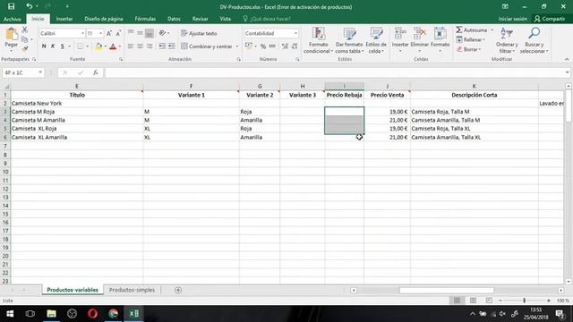
Task: Click the Autosuma button
Action: pos(472,30)
